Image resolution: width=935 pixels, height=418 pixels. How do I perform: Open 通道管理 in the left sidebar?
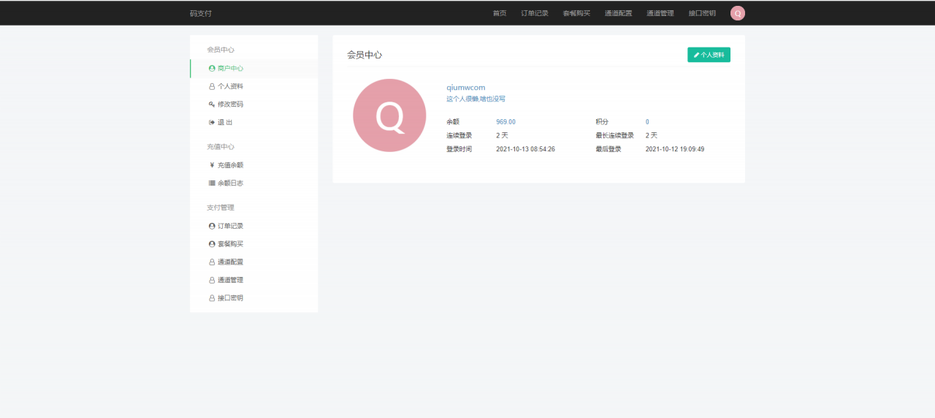[230, 280]
